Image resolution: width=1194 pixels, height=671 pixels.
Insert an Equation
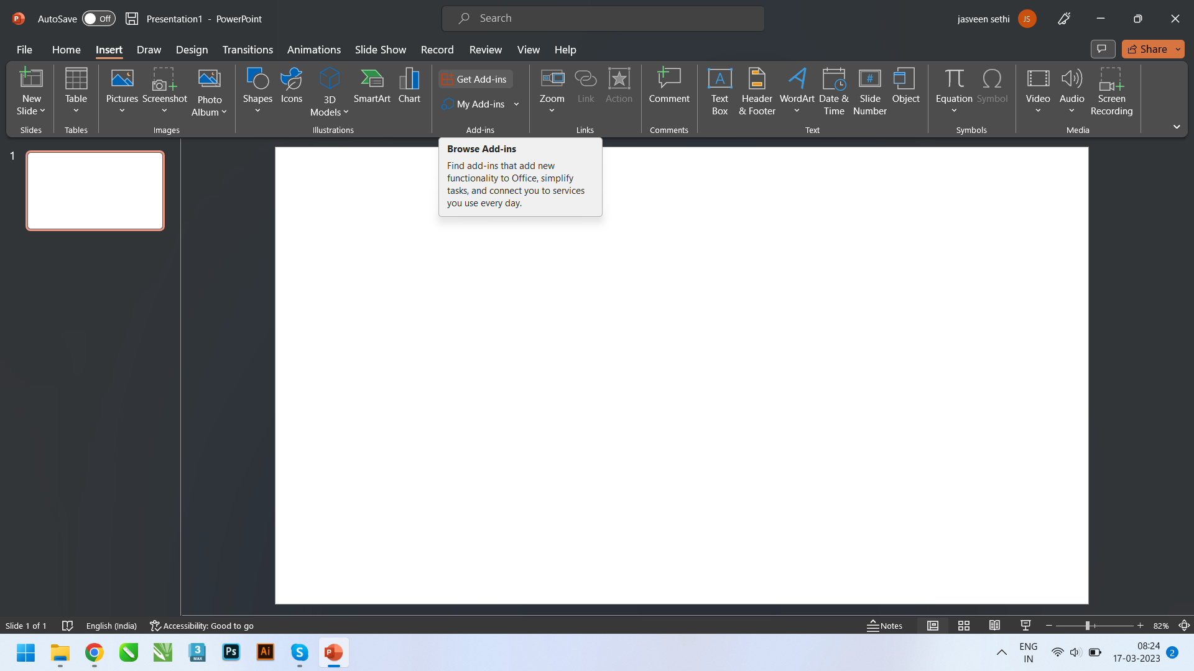[x=953, y=91]
